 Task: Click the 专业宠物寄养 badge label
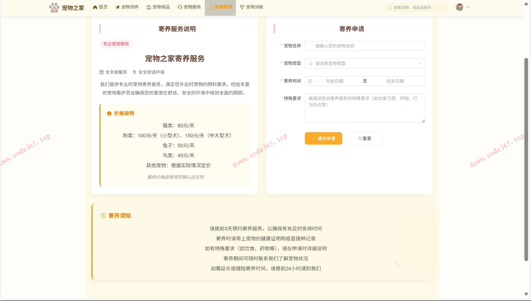(116, 44)
